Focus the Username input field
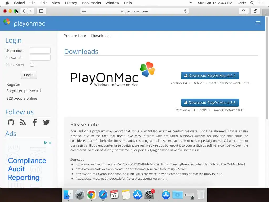The width and height of the screenshot is (269, 202). (40, 50)
